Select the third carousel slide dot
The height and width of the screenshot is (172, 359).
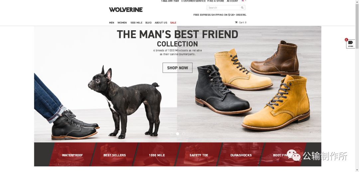click(183, 134)
